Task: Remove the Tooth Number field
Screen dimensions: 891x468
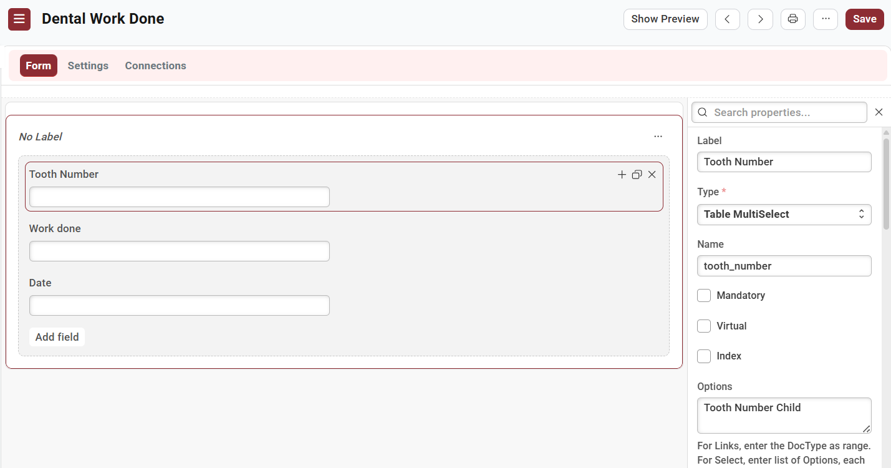Action: [x=652, y=175]
